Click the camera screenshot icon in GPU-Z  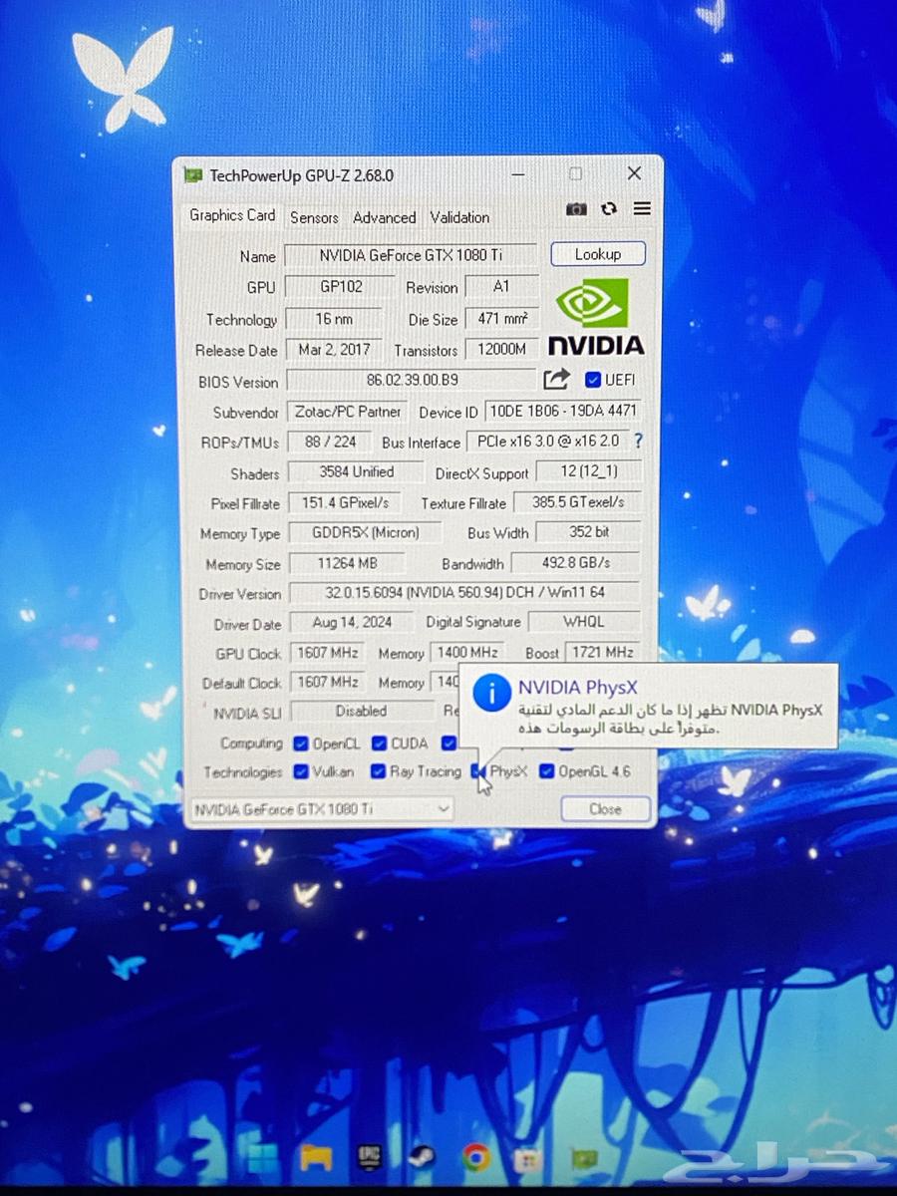[x=576, y=209]
